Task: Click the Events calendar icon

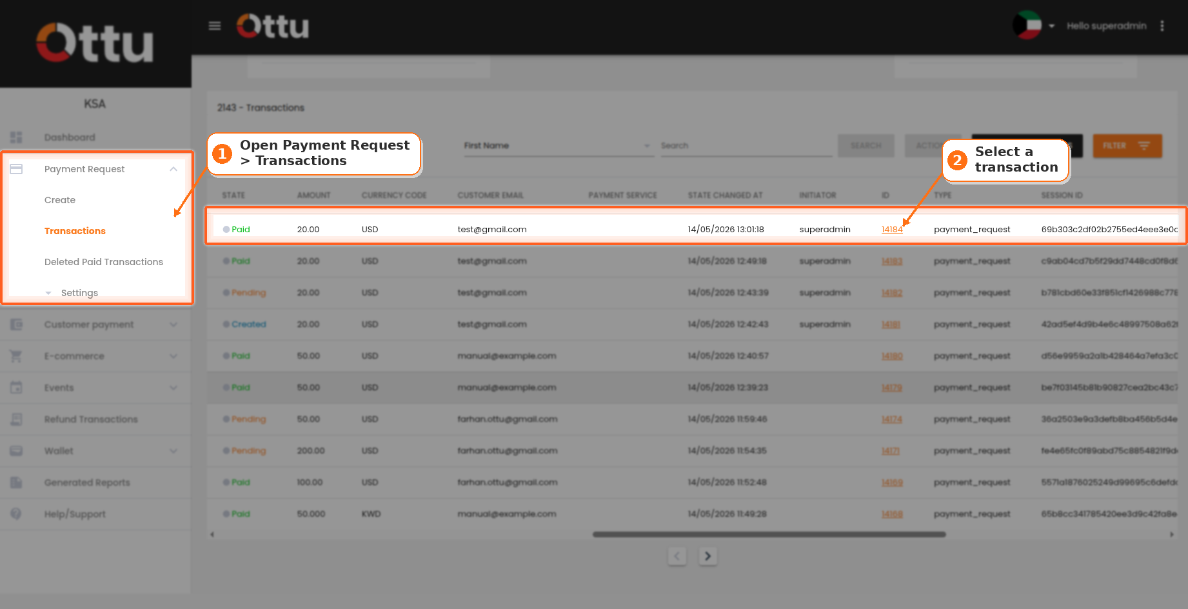Action: point(16,388)
